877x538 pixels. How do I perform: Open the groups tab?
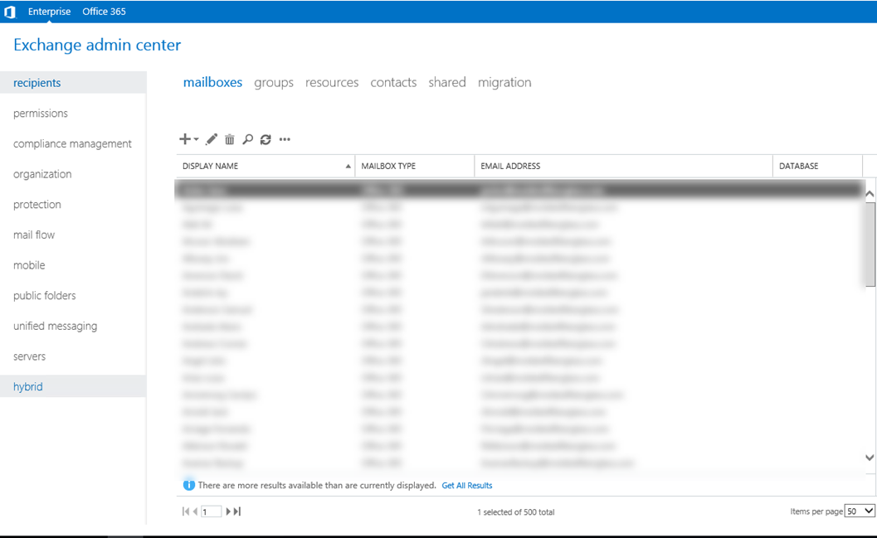(274, 82)
